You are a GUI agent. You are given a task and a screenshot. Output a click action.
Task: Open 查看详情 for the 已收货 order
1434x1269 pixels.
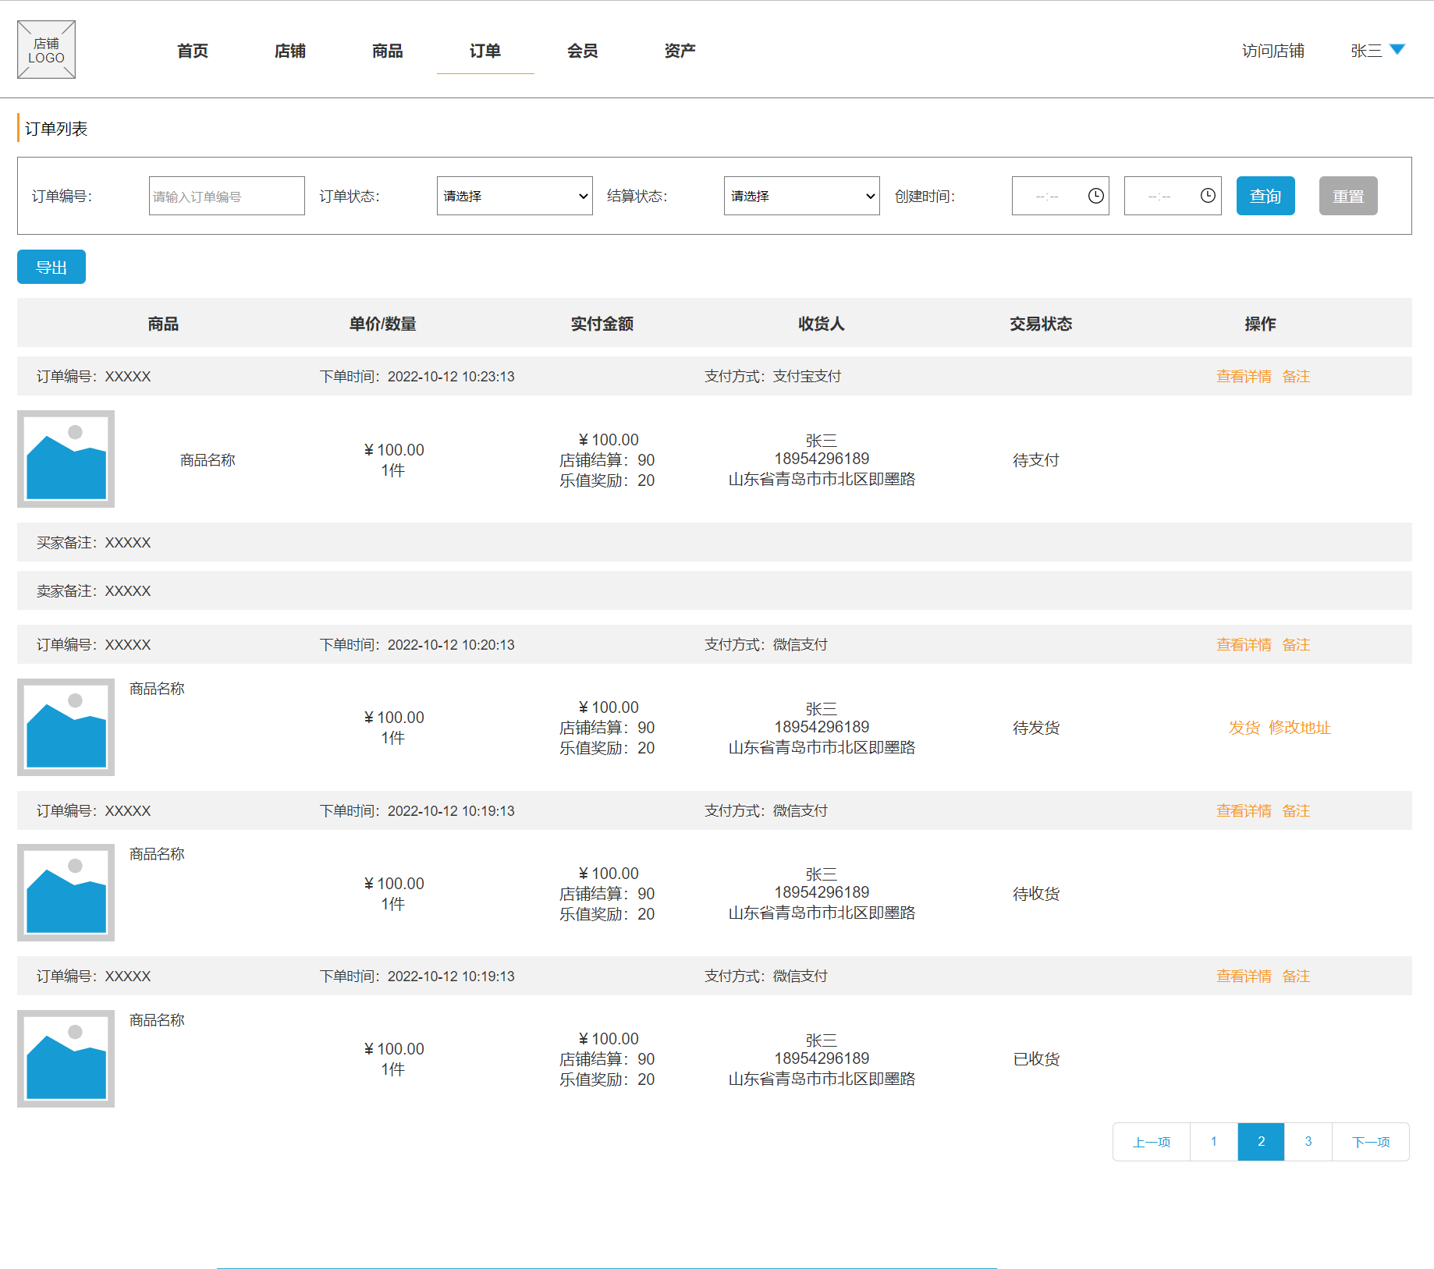tap(1244, 976)
